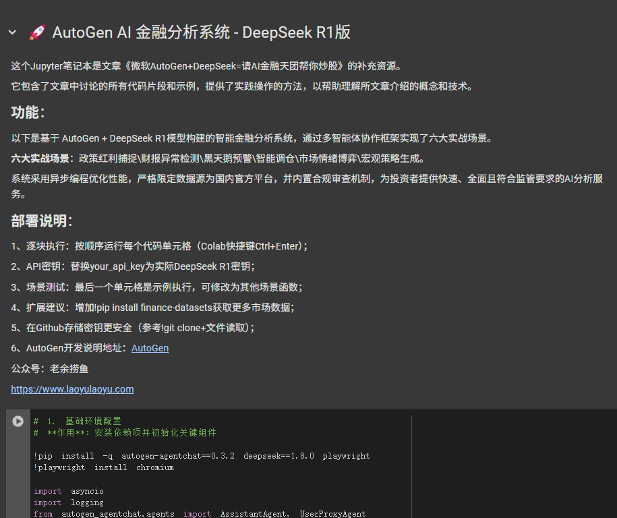The height and width of the screenshot is (518, 617).
Task: Click the sentence starting '它包含了文章中讨论的'
Action: pyautogui.click(x=242, y=86)
